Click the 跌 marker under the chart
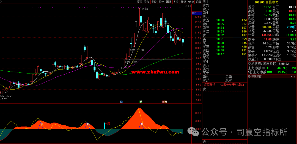Screen dimensions: 297x144 (x=141, y=102)
